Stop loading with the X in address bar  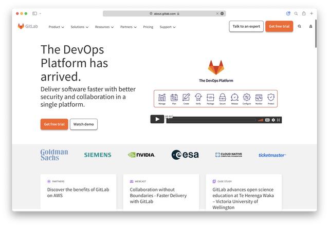coord(217,14)
